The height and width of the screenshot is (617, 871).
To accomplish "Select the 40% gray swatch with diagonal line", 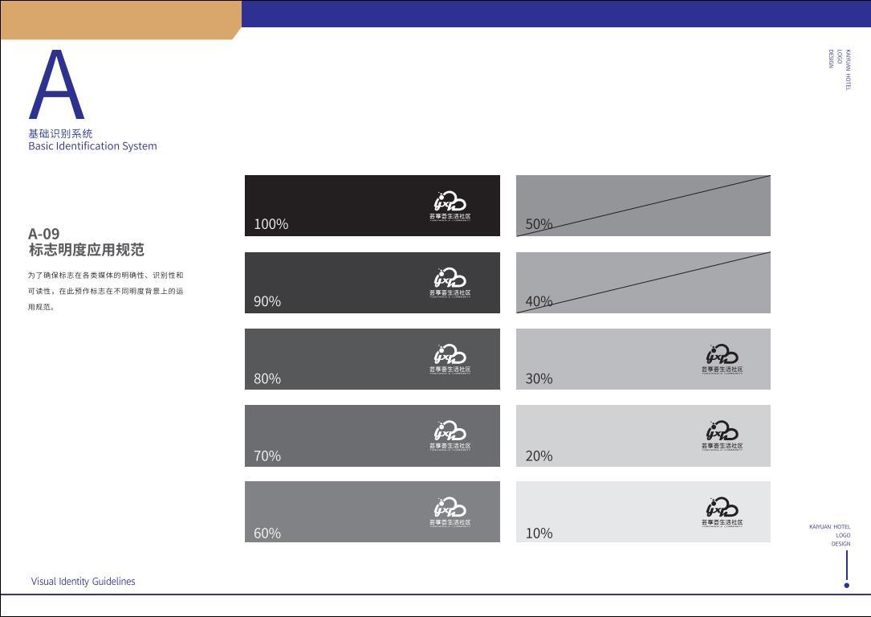I will 643,282.
